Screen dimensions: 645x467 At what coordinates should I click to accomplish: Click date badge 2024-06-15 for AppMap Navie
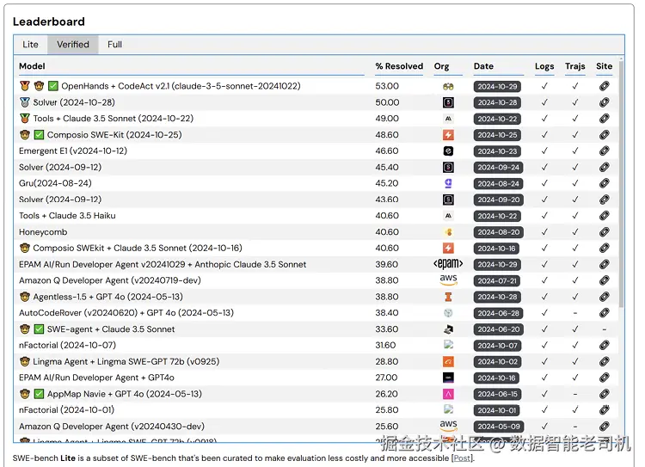click(497, 394)
